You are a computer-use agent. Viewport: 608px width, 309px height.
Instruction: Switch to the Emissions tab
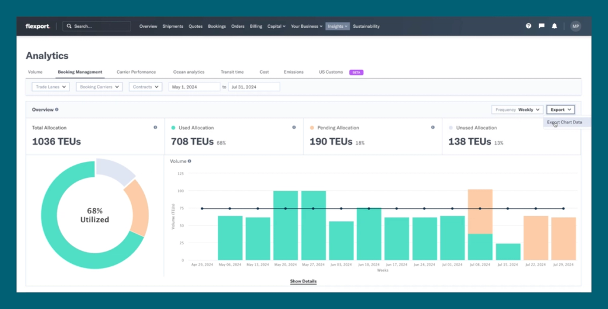pyautogui.click(x=293, y=72)
